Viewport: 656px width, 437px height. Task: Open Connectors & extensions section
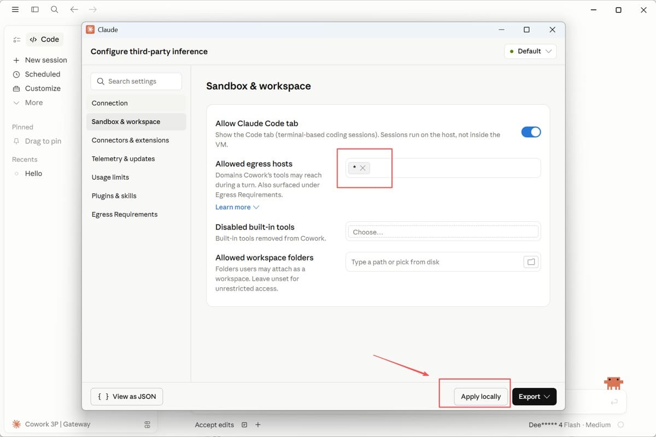click(x=136, y=140)
